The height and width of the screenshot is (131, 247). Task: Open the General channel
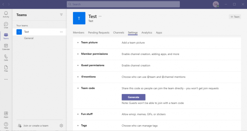pos(28,38)
